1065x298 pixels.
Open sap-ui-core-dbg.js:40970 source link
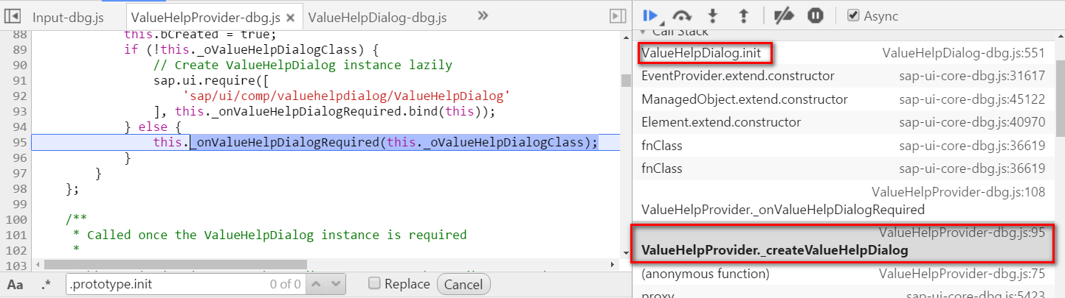tap(972, 122)
